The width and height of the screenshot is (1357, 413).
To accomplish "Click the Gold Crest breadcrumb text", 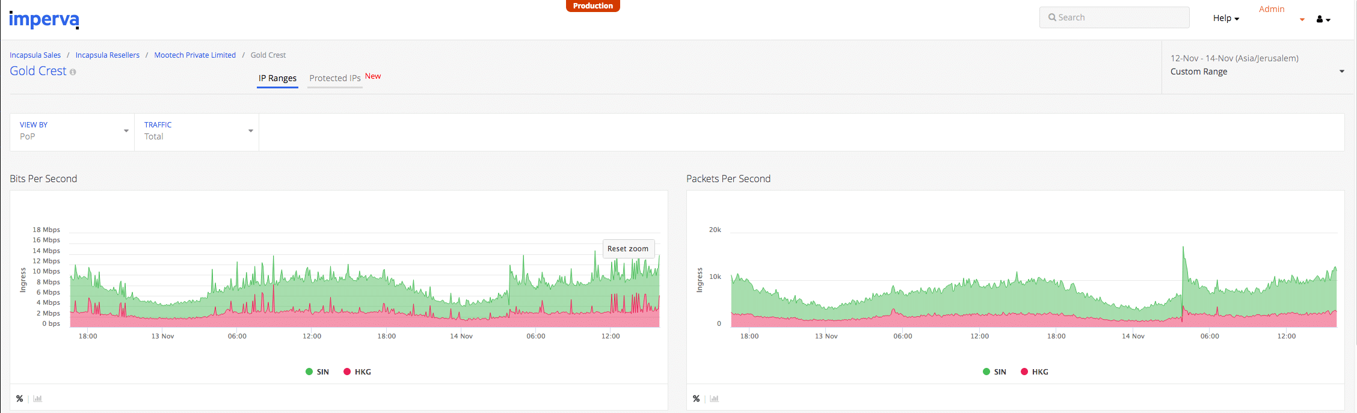I will point(268,55).
